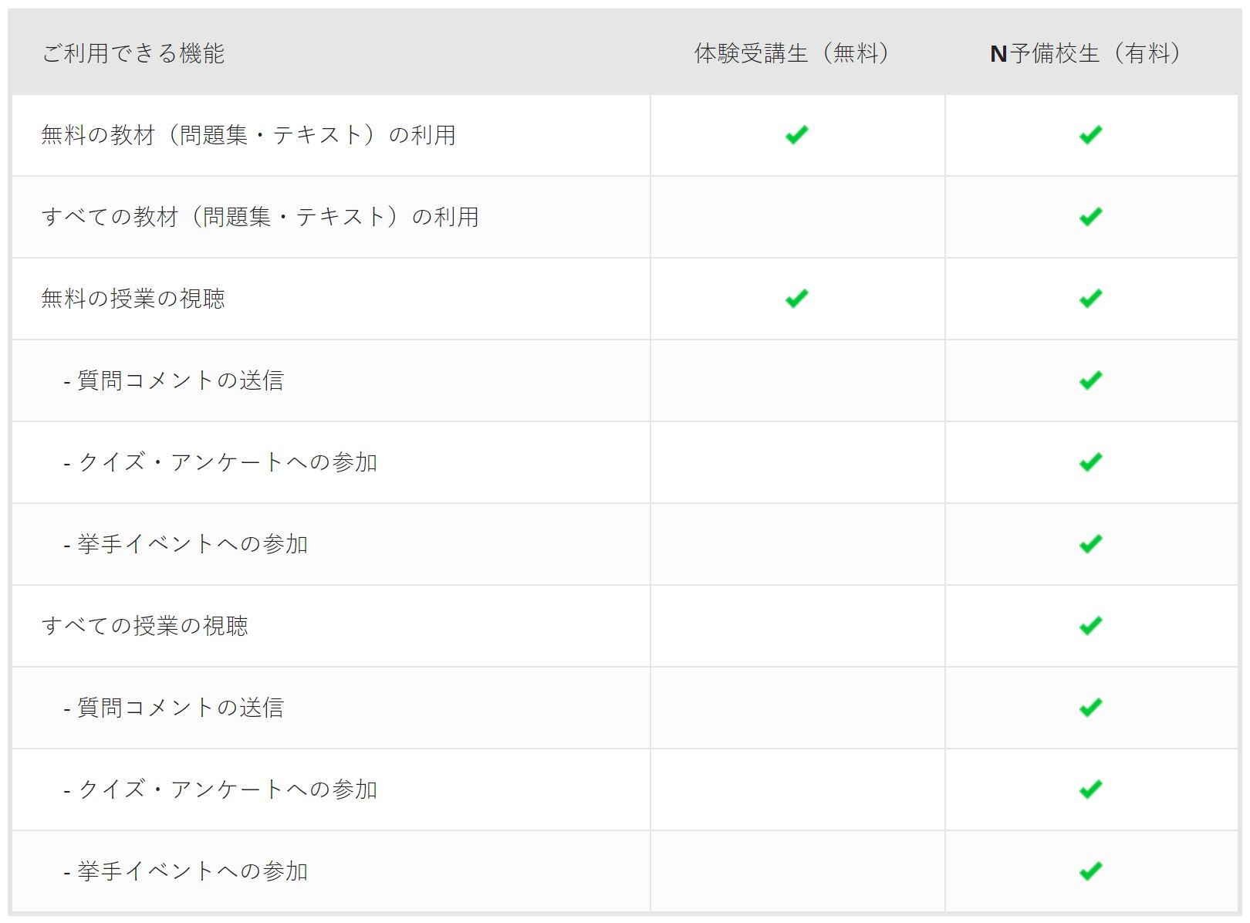This screenshot has height=923, width=1250.
Task: Click the checkmark in the first クイズ・アンケートへの参加 row
Action: pyautogui.click(x=1090, y=462)
